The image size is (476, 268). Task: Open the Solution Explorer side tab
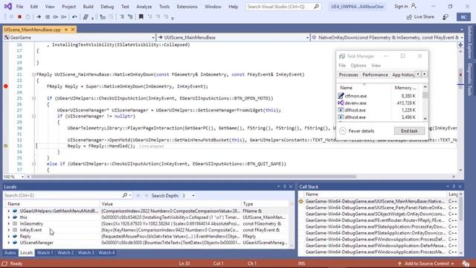point(469,42)
